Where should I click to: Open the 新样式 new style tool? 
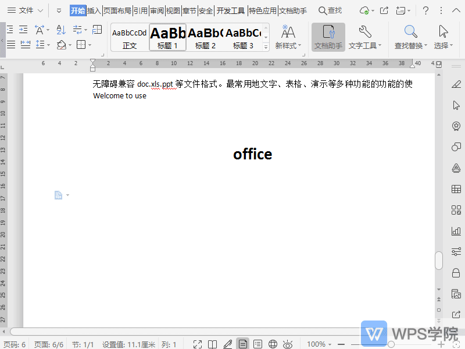tap(288, 37)
